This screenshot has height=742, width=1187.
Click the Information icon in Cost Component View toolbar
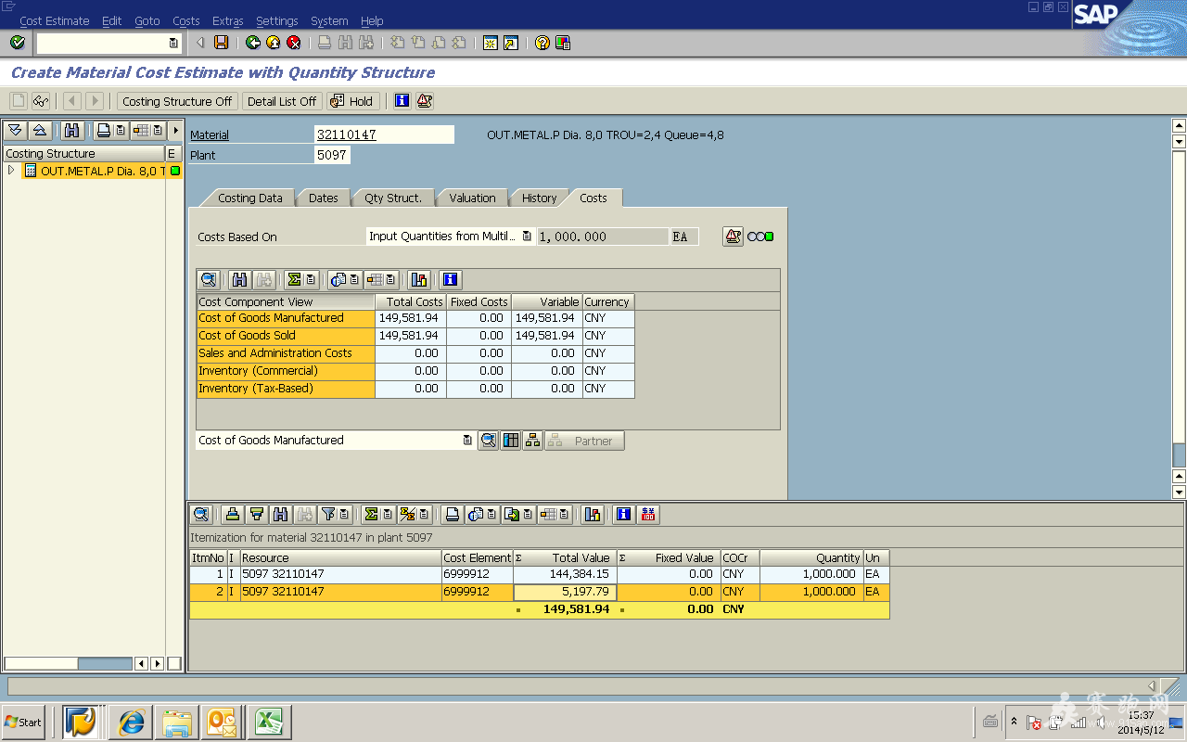[x=451, y=279]
